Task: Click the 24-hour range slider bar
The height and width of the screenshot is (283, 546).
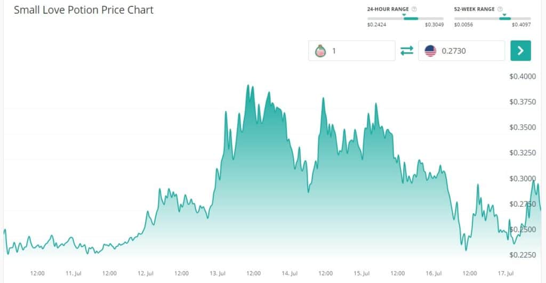Action: click(405, 19)
